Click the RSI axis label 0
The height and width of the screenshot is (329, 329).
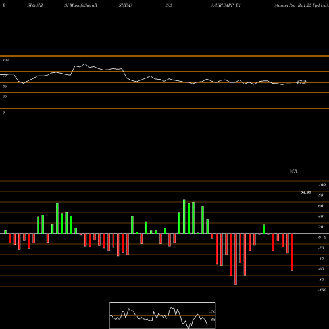(3, 113)
